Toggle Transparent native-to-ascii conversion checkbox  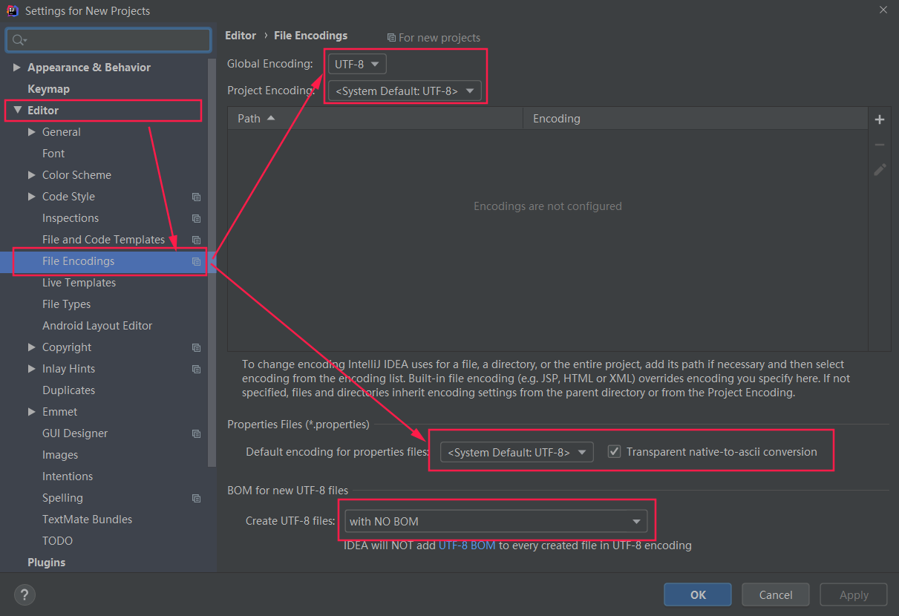[x=614, y=451]
